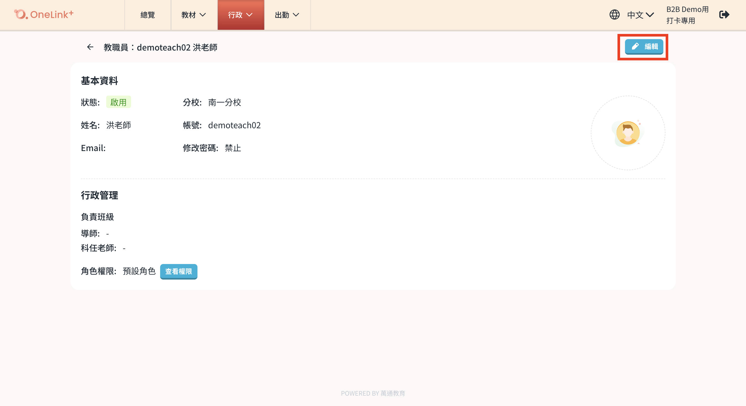Screen dimensions: 746x406
Task: Click the 負責班級 label
Action: (97, 217)
